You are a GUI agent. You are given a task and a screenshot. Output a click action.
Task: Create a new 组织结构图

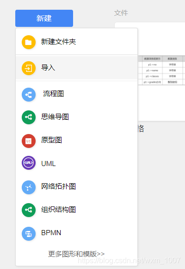point(58,210)
